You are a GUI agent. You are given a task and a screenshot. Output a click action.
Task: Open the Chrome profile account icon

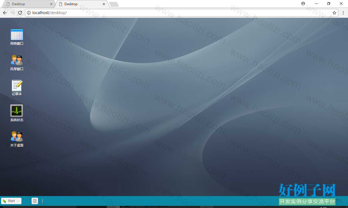point(303,4)
